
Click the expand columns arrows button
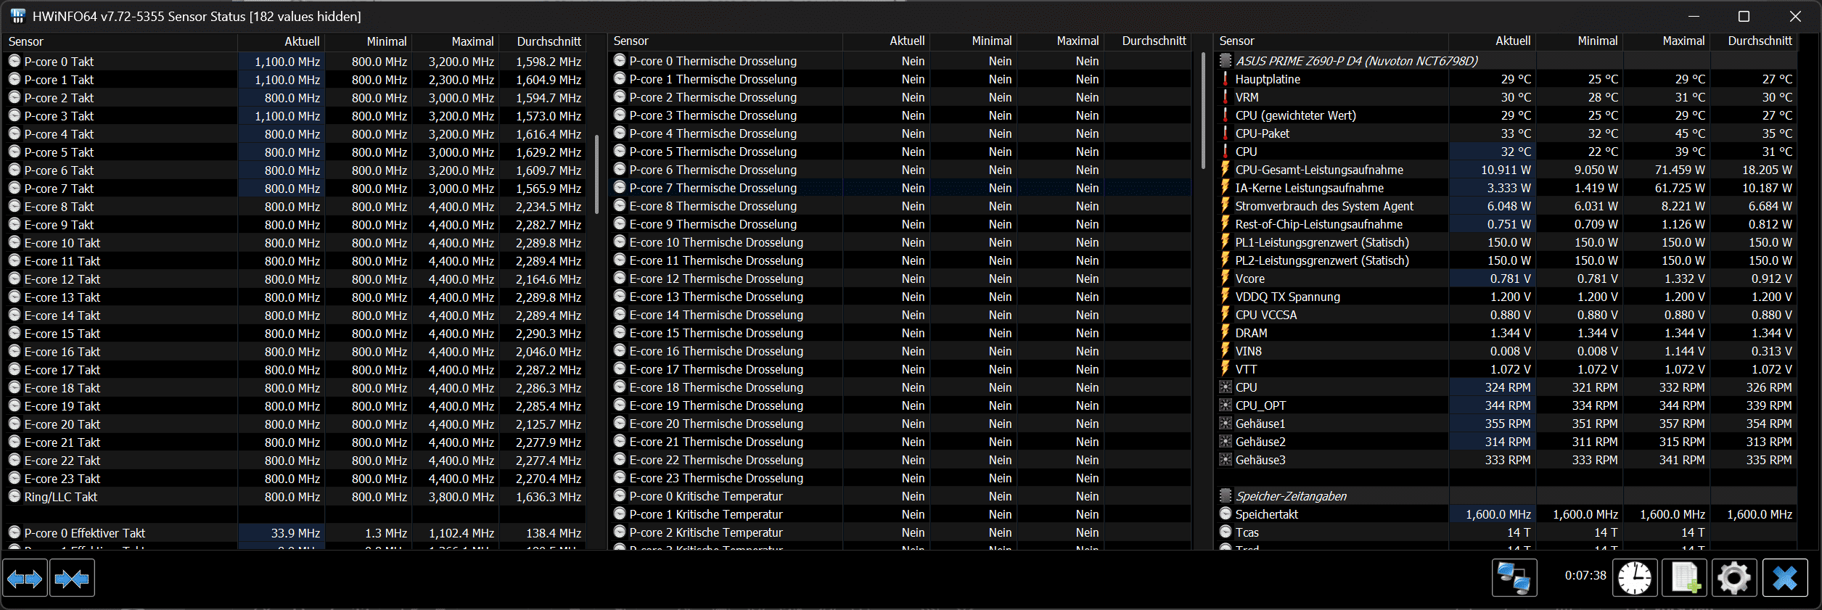point(25,578)
